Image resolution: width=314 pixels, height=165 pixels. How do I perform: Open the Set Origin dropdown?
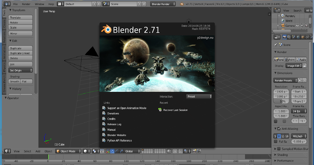(x=21, y=70)
